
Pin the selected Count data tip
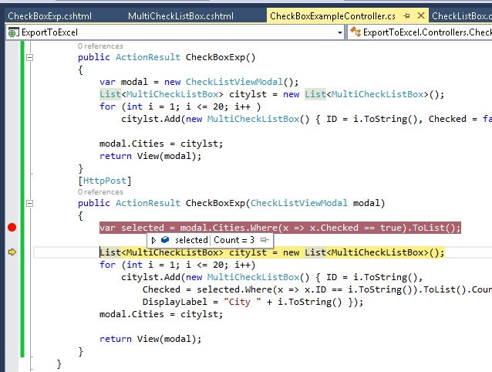pos(265,240)
